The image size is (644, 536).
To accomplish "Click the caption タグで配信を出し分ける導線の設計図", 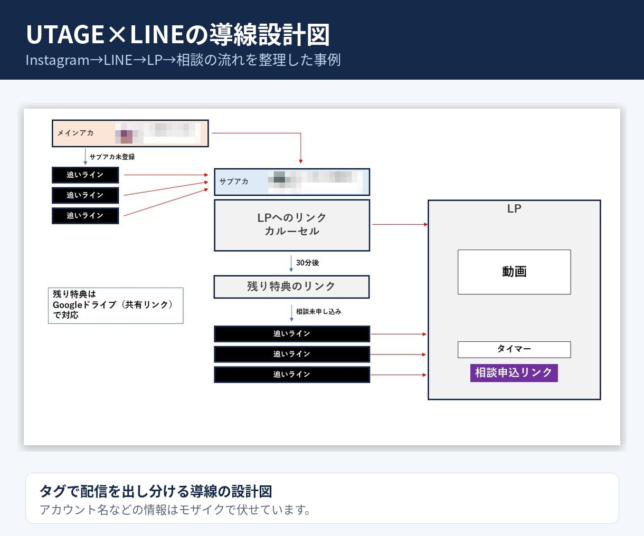I will pos(156,491).
